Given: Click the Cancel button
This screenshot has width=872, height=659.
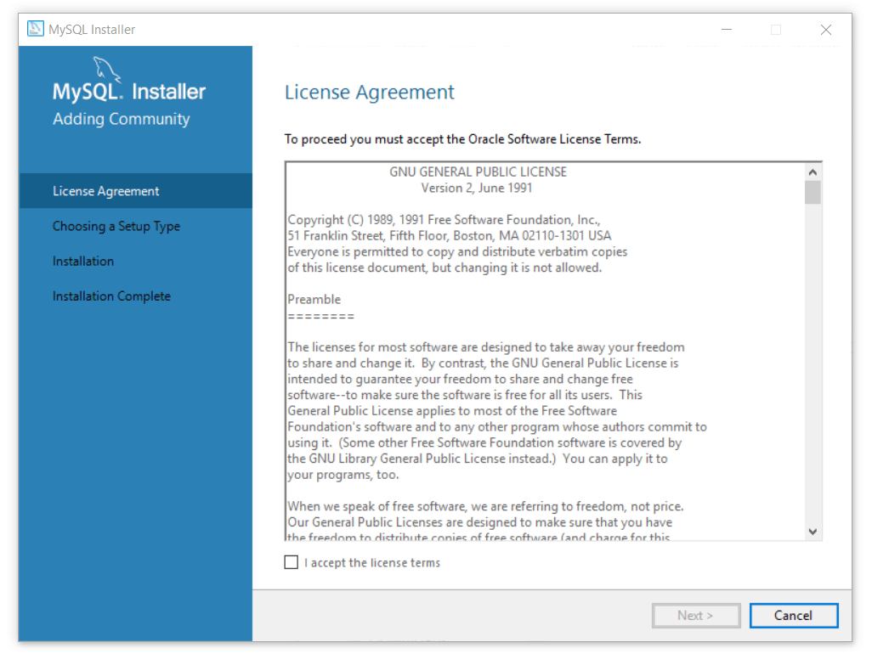Looking at the screenshot, I should pyautogui.click(x=793, y=616).
